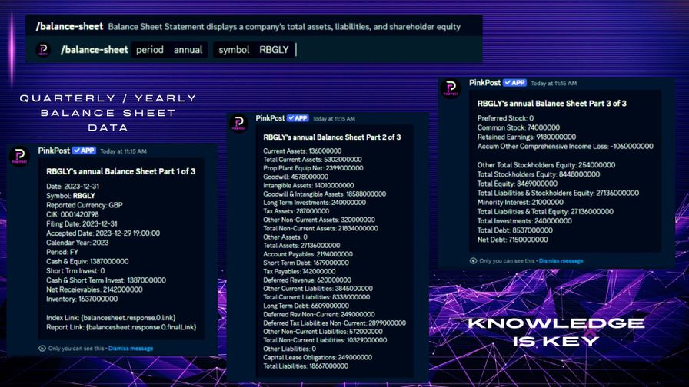Click the APP badge on Part 3 message

click(515, 82)
